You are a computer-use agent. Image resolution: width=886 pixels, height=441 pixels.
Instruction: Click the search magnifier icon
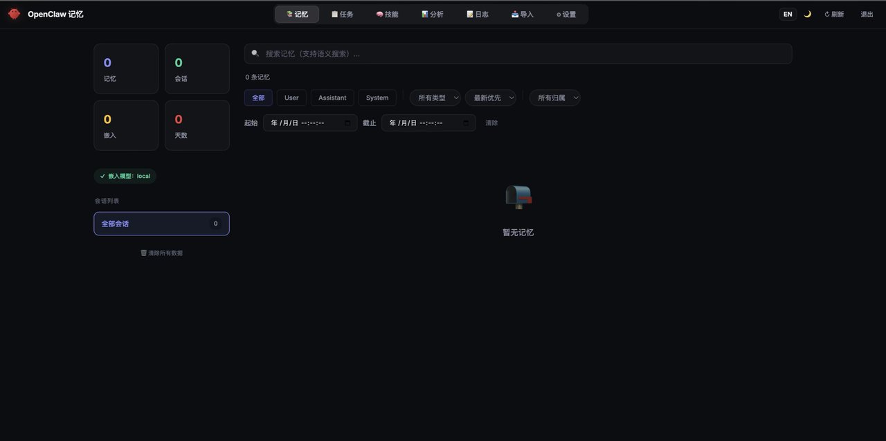coord(255,53)
